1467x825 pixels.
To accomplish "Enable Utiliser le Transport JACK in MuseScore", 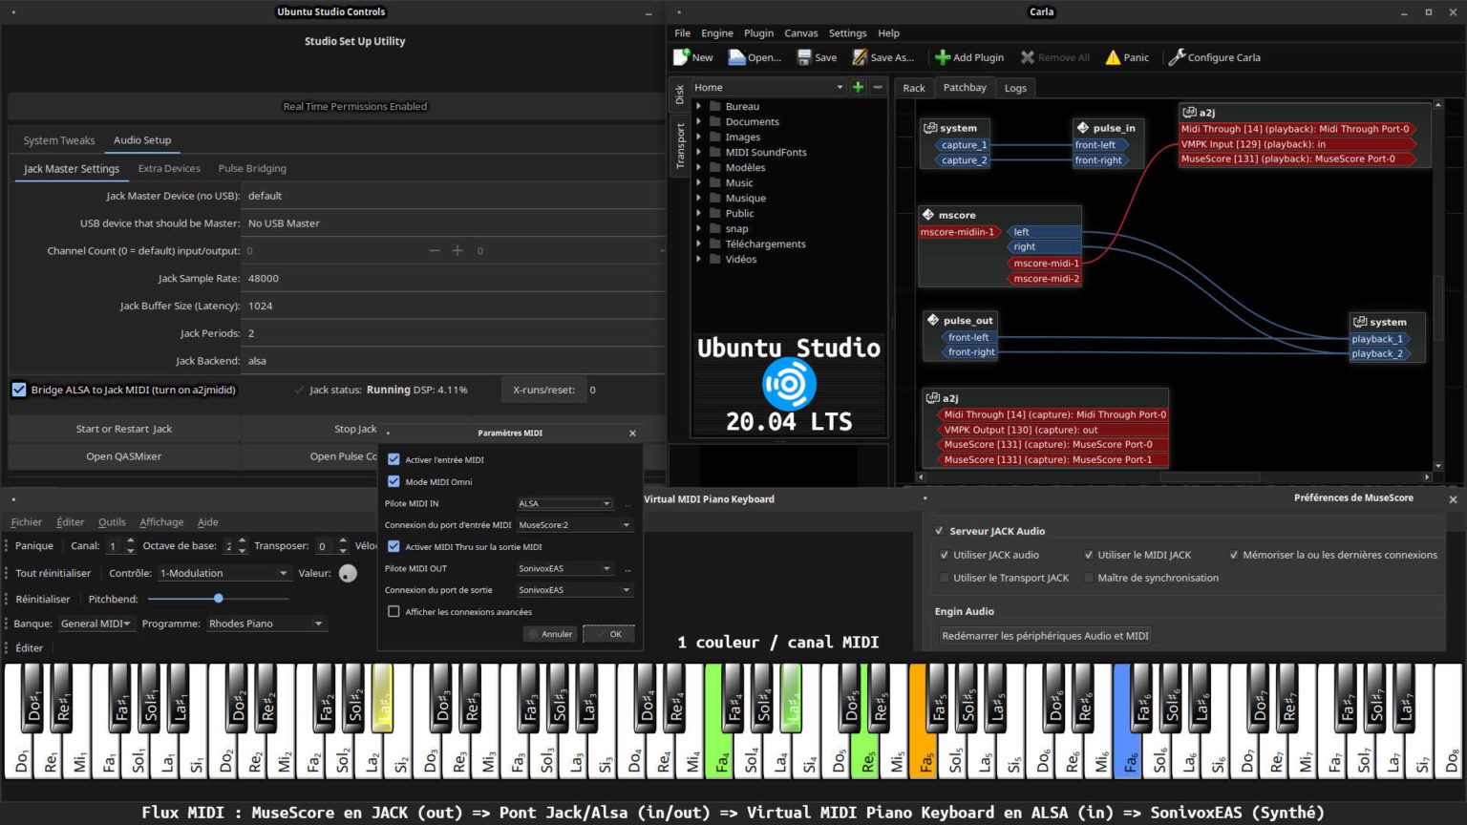I will (x=945, y=577).
